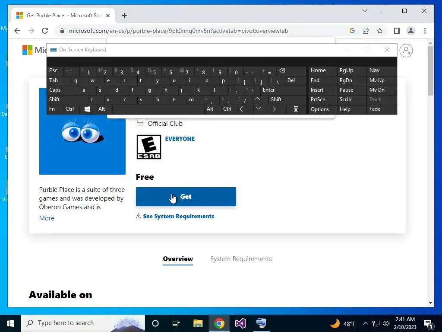Close the Get Purble Place tab
Screen dimensions: 442x332
pos(107,16)
